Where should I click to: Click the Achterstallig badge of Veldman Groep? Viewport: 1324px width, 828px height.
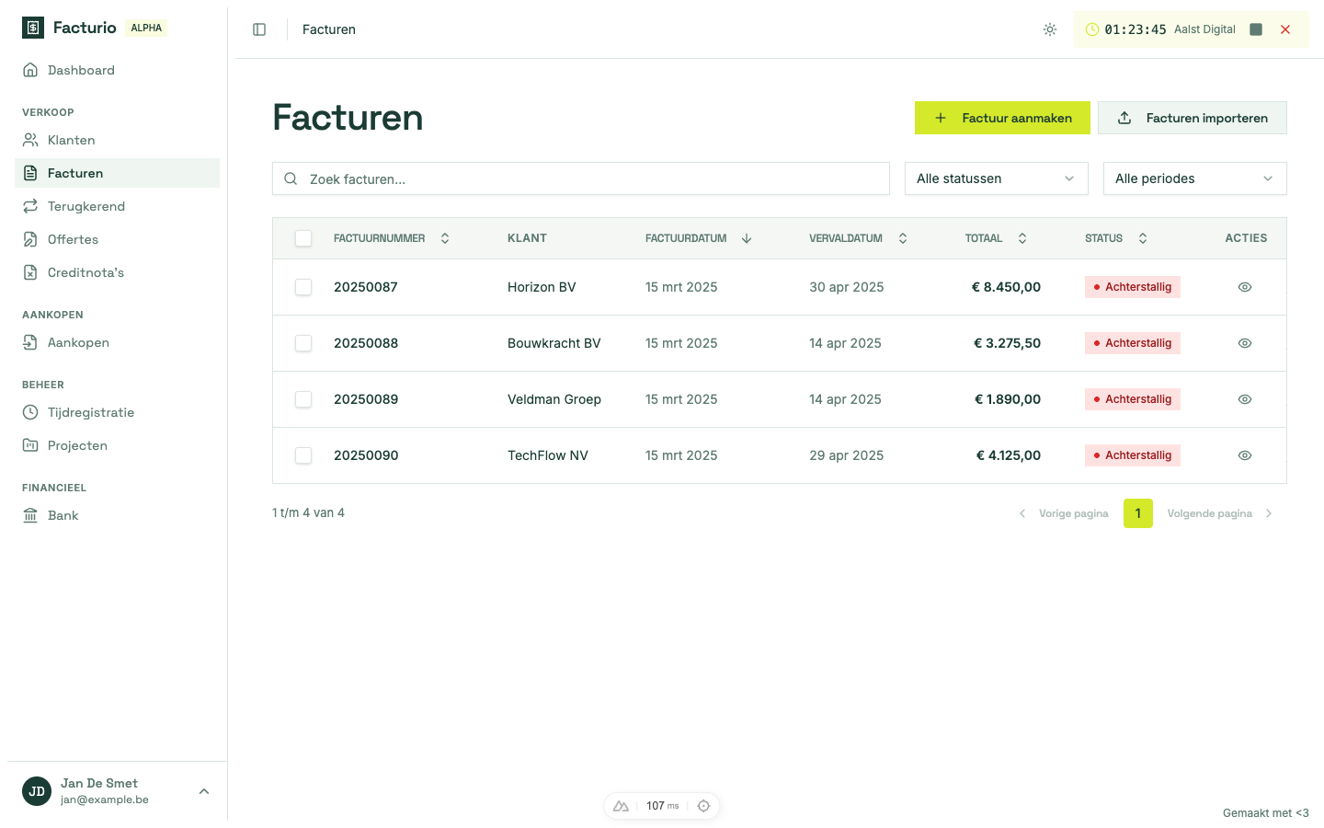(1133, 399)
